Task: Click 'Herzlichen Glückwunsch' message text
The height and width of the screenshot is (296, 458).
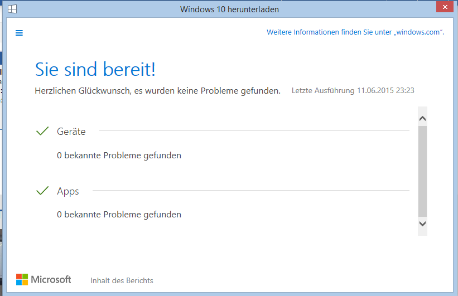Action: pos(157,91)
